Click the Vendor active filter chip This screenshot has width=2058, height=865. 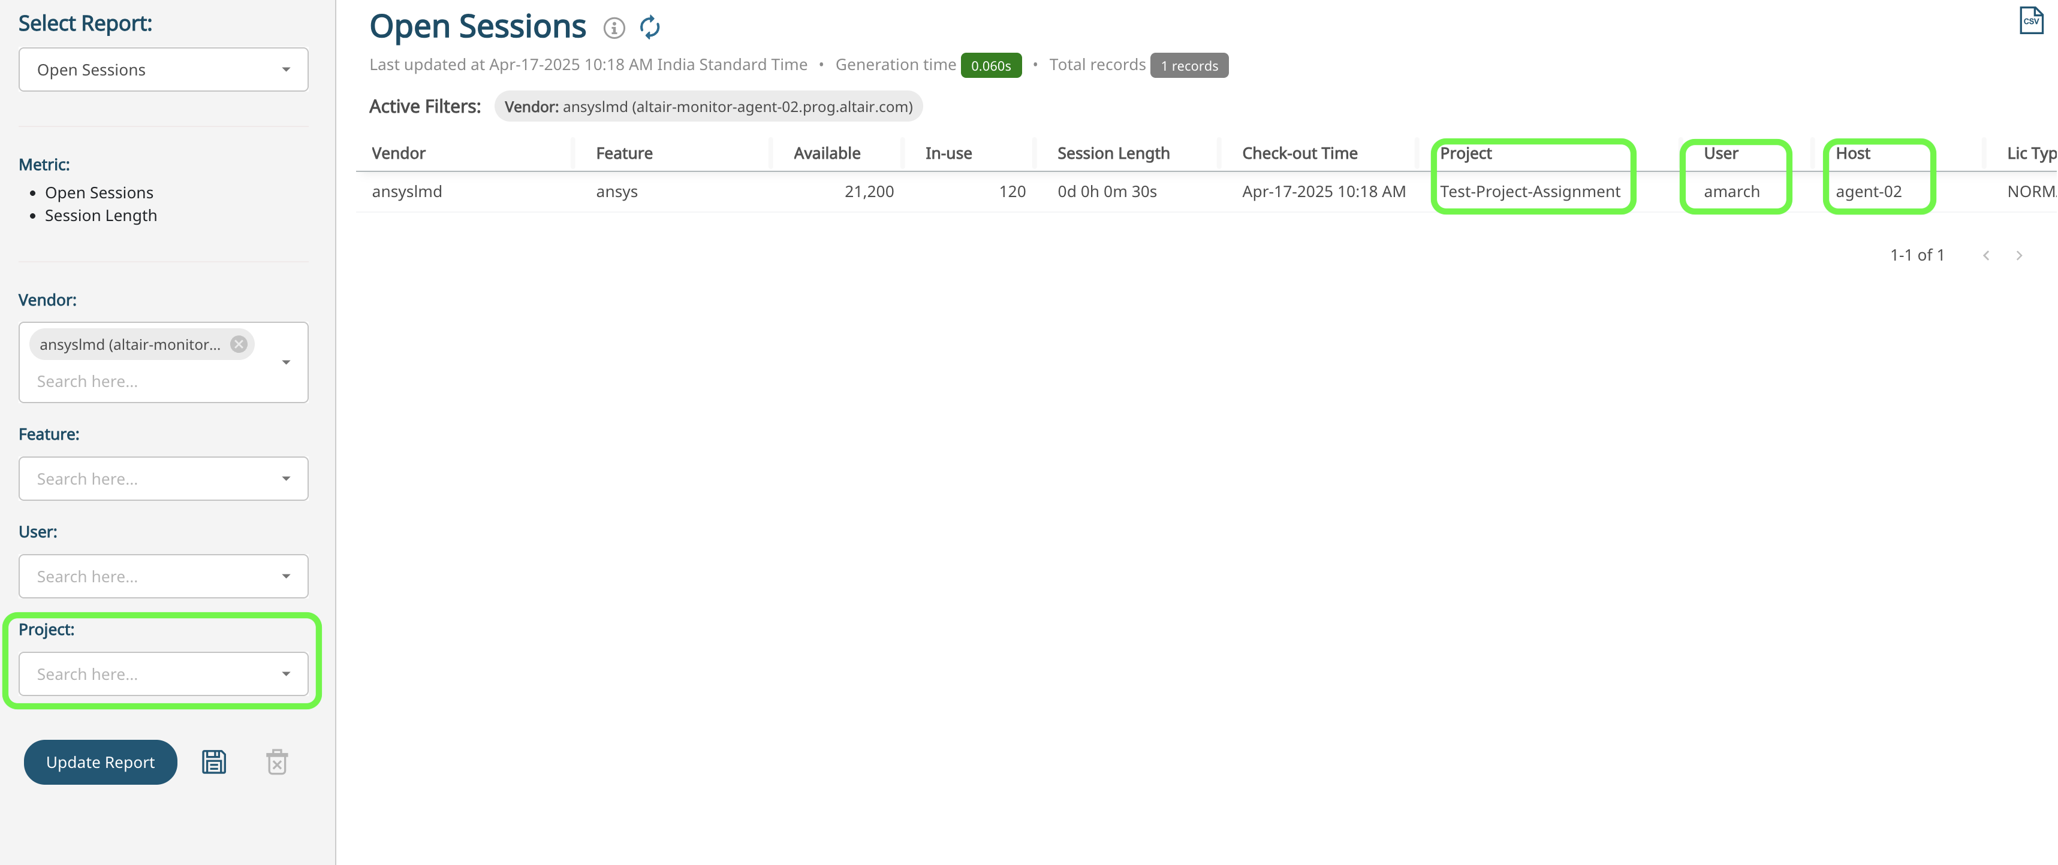(x=708, y=107)
